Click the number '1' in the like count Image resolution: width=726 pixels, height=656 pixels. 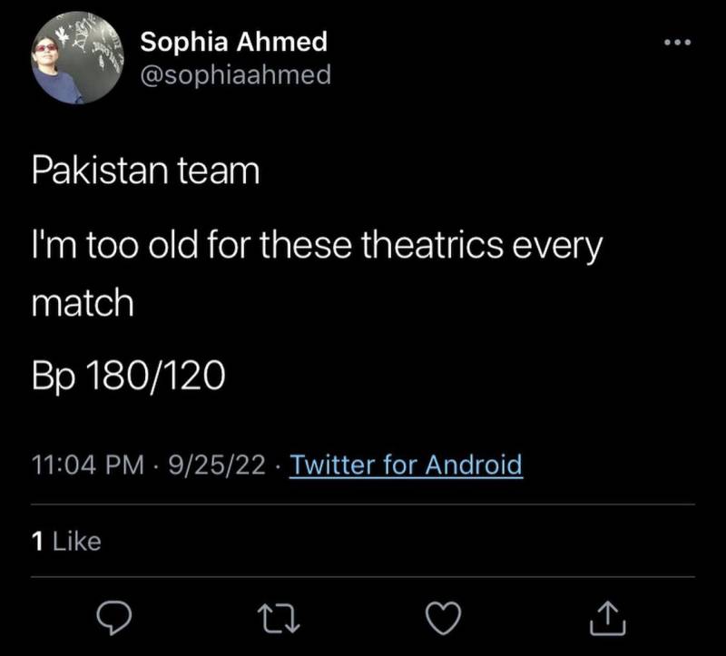[x=37, y=542]
